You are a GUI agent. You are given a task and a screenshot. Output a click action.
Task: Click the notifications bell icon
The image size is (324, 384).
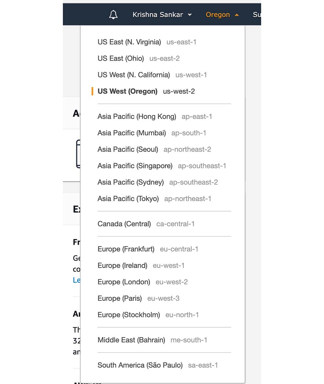click(x=113, y=15)
